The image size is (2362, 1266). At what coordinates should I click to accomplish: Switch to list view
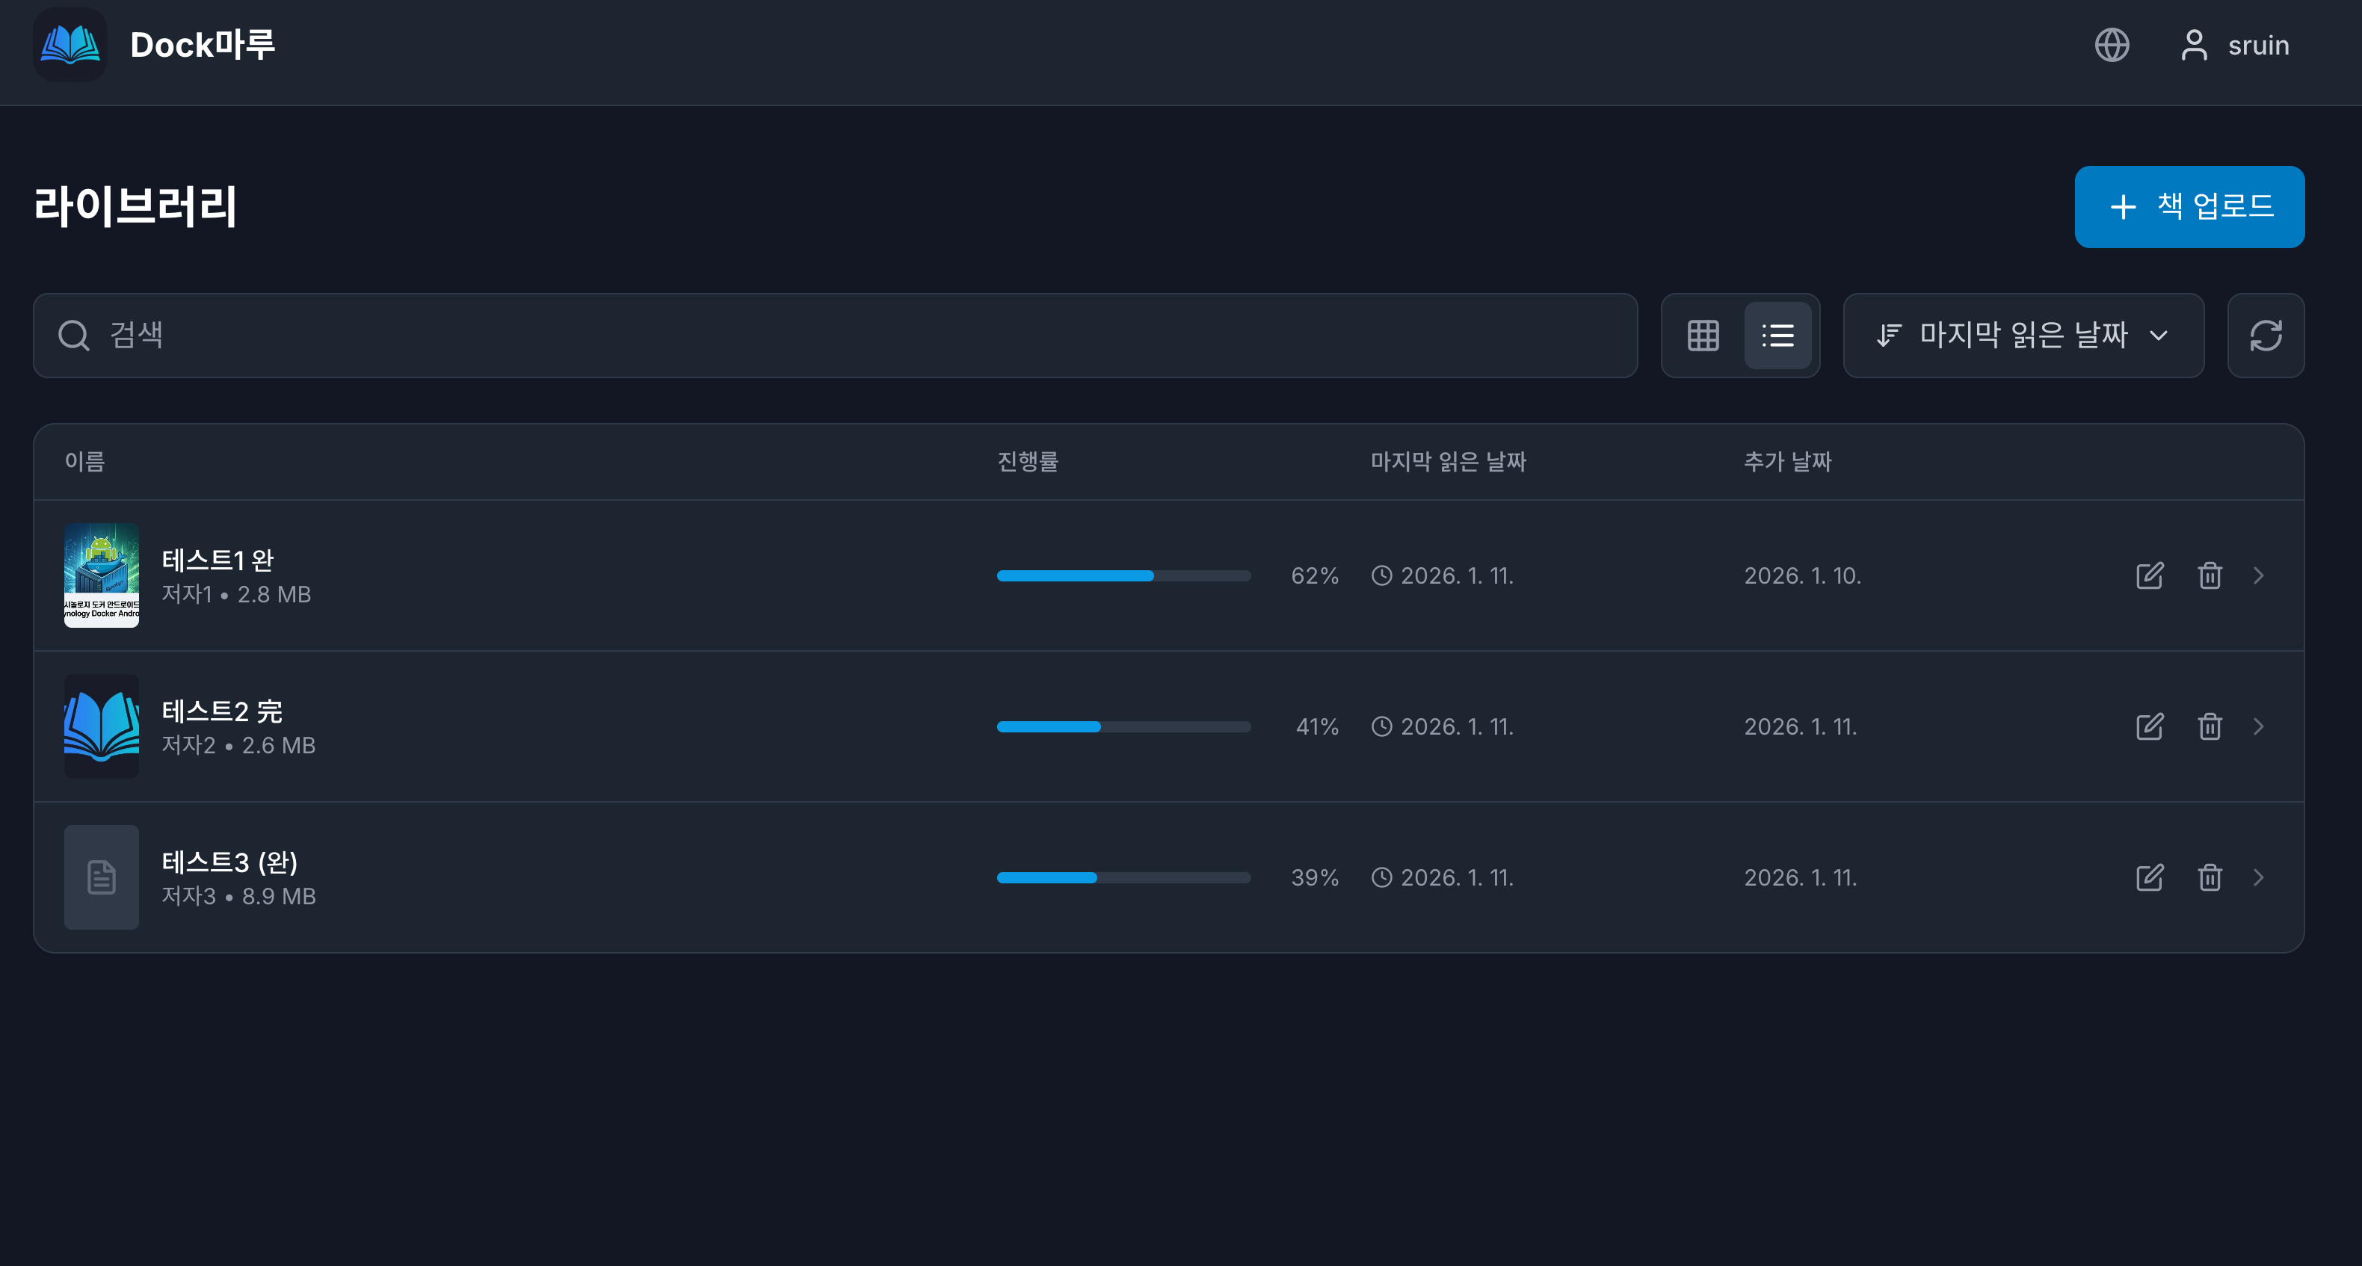point(1777,336)
